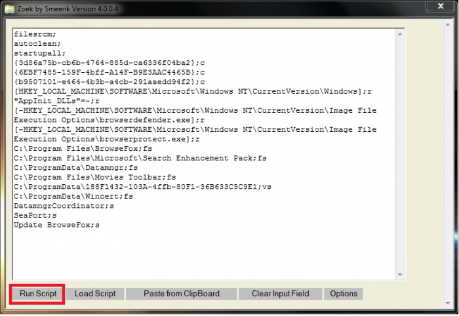This screenshot has width=459, height=316.
Task: Click the line 'filesrcm;'
Action: (x=35, y=34)
